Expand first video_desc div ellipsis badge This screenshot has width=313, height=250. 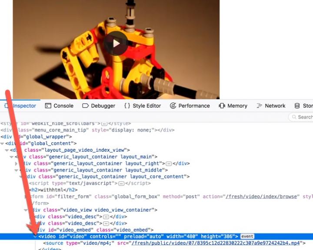coord(106,217)
